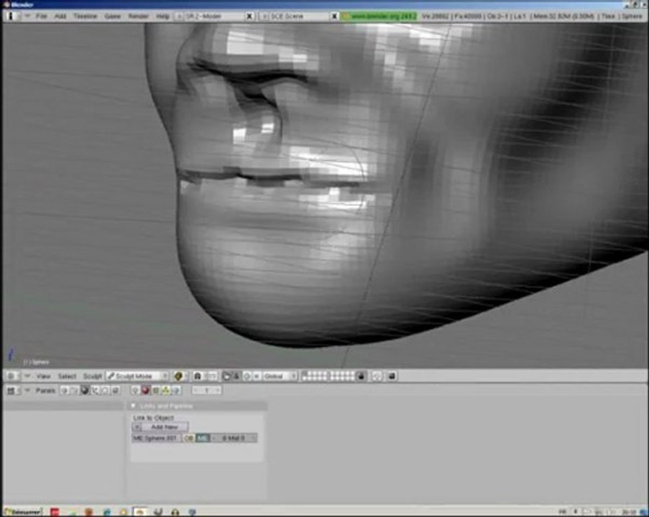Open the Global orientation dropdown
Image resolution: width=649 pixels, height=517 pixels.
[x=280, y=376]
